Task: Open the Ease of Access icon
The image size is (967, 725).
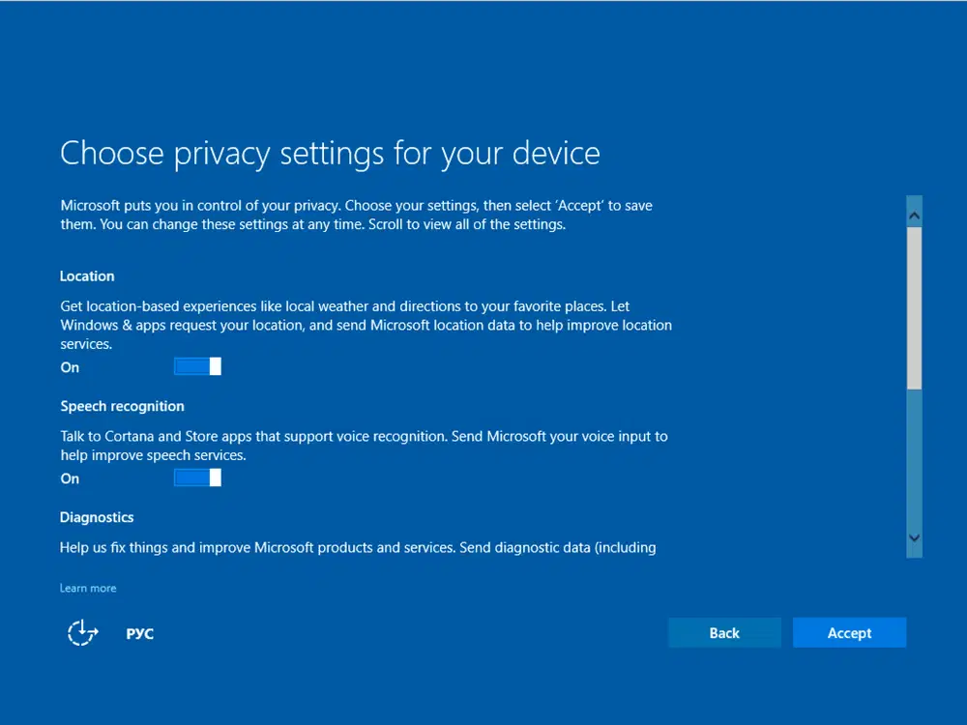Action: pyautogui.click(x=83, y=633)
